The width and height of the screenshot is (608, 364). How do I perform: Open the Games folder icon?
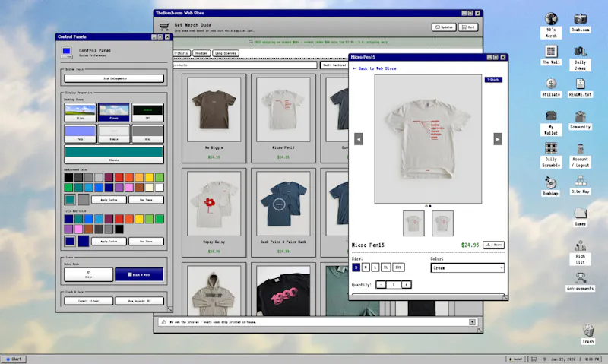click(x=580, y=217)
